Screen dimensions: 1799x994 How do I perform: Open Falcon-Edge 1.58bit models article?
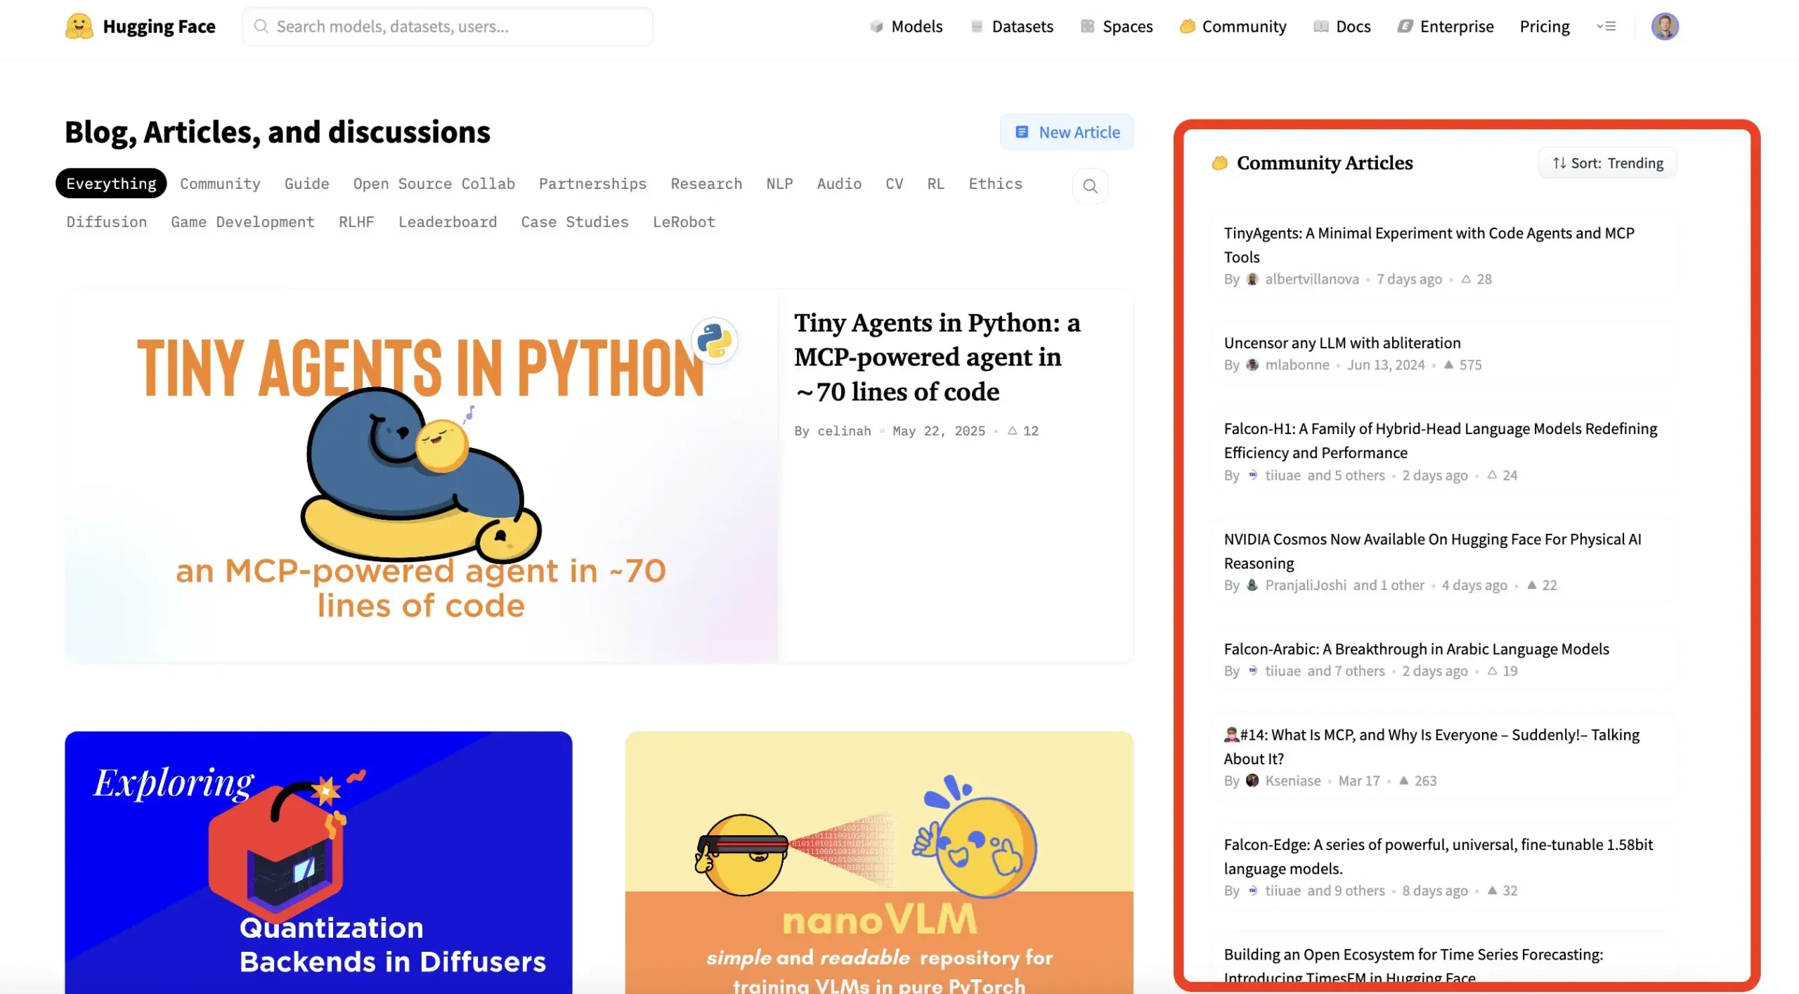[1438, 857]
